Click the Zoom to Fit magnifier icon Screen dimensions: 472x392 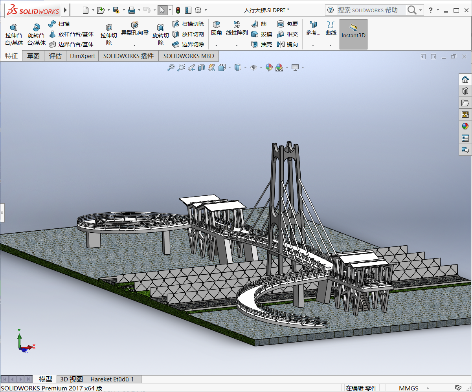171,67
